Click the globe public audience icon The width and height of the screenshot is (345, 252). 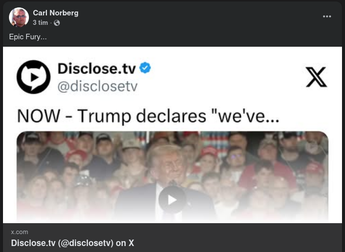pos(57,23)
